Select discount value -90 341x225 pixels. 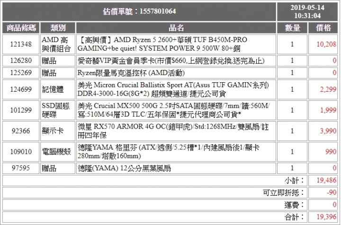(332, 192)
